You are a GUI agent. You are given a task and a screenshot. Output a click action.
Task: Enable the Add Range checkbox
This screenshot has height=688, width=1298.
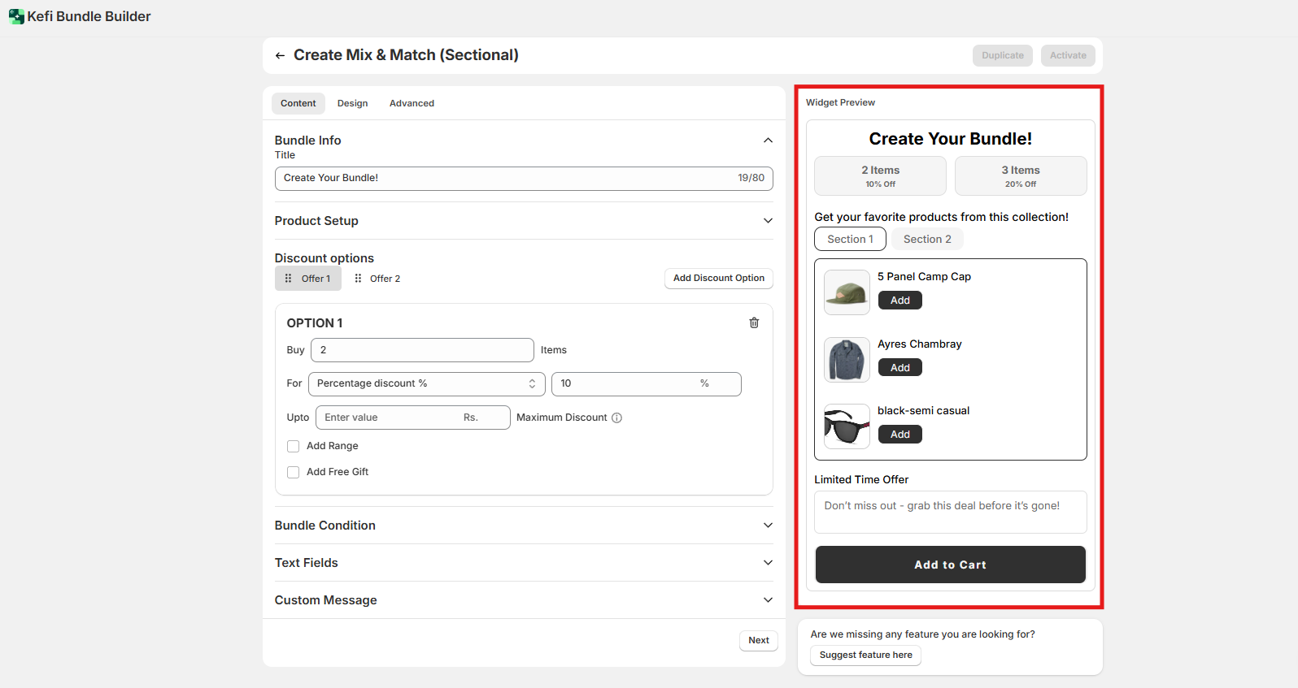click(x=294, y=446)
